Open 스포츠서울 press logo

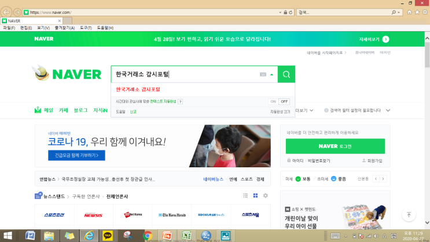pos(251,215)
